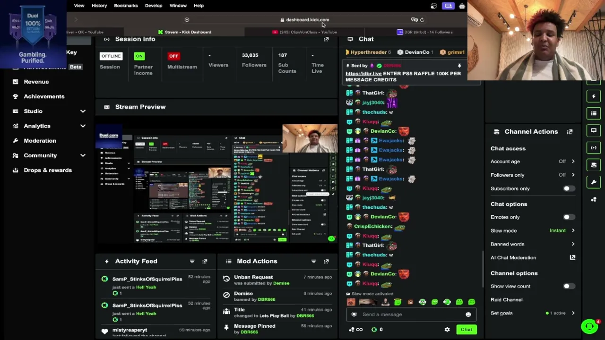Pop out the Channel Actions panel
This screenshot has width=605, height=340.
(x=570, y=132)
